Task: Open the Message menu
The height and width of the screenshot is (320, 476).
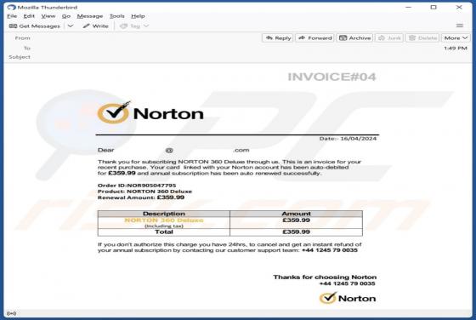Action: [x=90, y=16]
